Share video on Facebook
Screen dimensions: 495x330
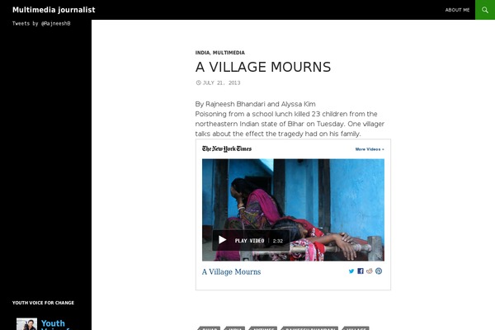click(361, 271)
